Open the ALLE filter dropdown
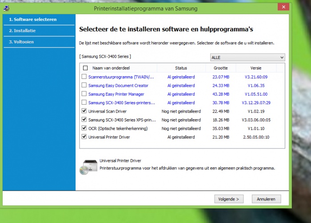 247,57
